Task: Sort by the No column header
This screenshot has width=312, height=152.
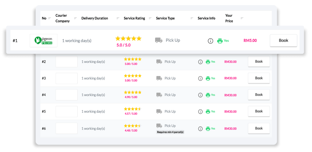Action: 44,18
